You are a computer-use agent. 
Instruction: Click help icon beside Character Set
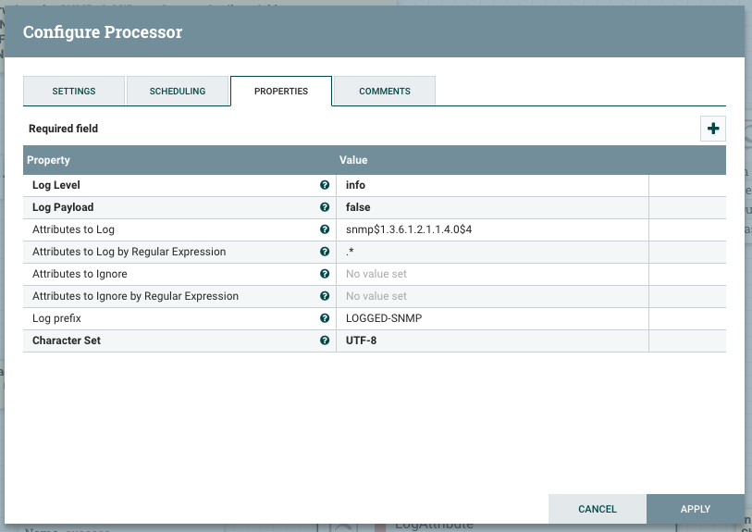(325, 340)
